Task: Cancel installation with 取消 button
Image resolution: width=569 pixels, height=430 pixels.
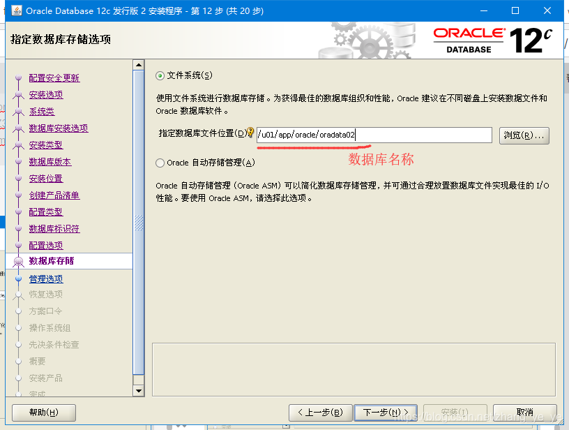Action: pyautogui.click(x=525, y=413)
